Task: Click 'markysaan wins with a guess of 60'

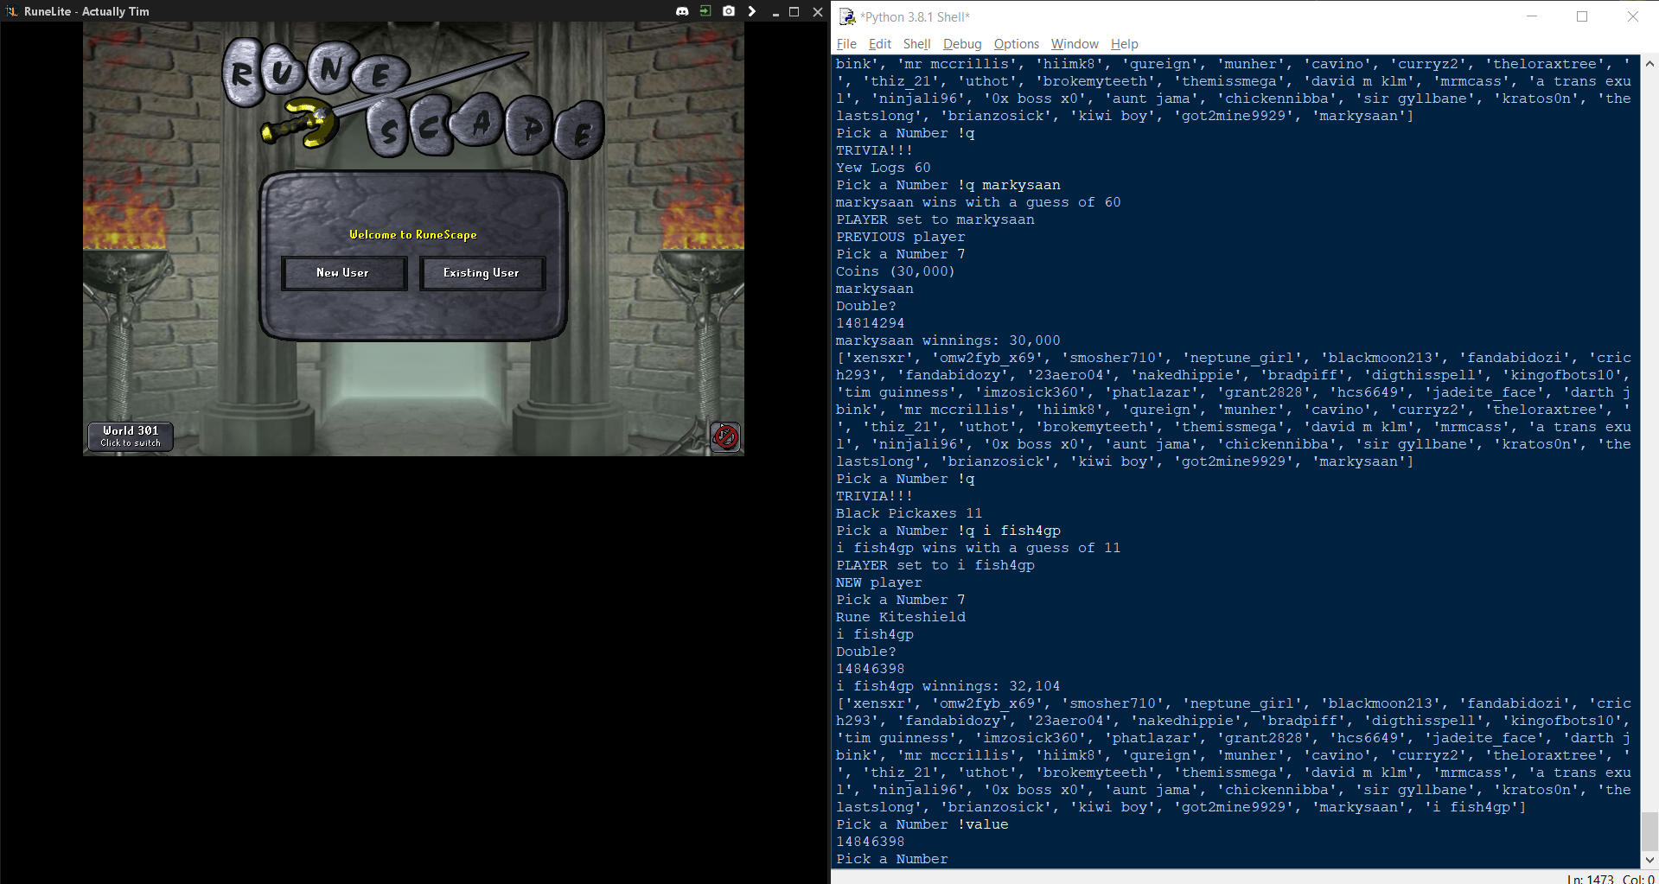Action: [x=979, y=202]
